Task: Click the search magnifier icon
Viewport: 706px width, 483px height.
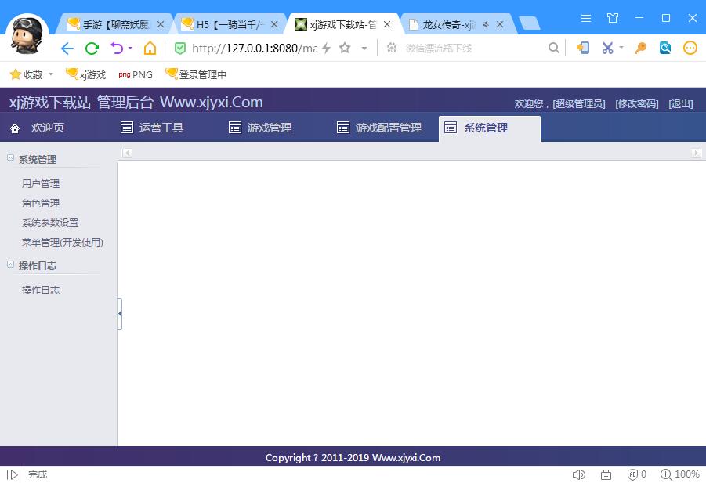Action: tap(554, 49)
